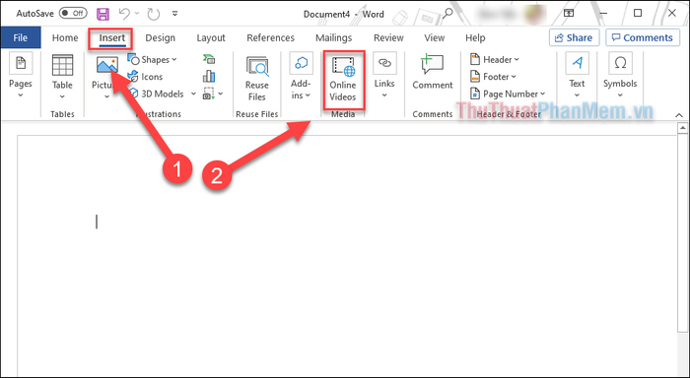Close the Word window
The height and width of the screenshot is (378, 690).
pos(672,14)
